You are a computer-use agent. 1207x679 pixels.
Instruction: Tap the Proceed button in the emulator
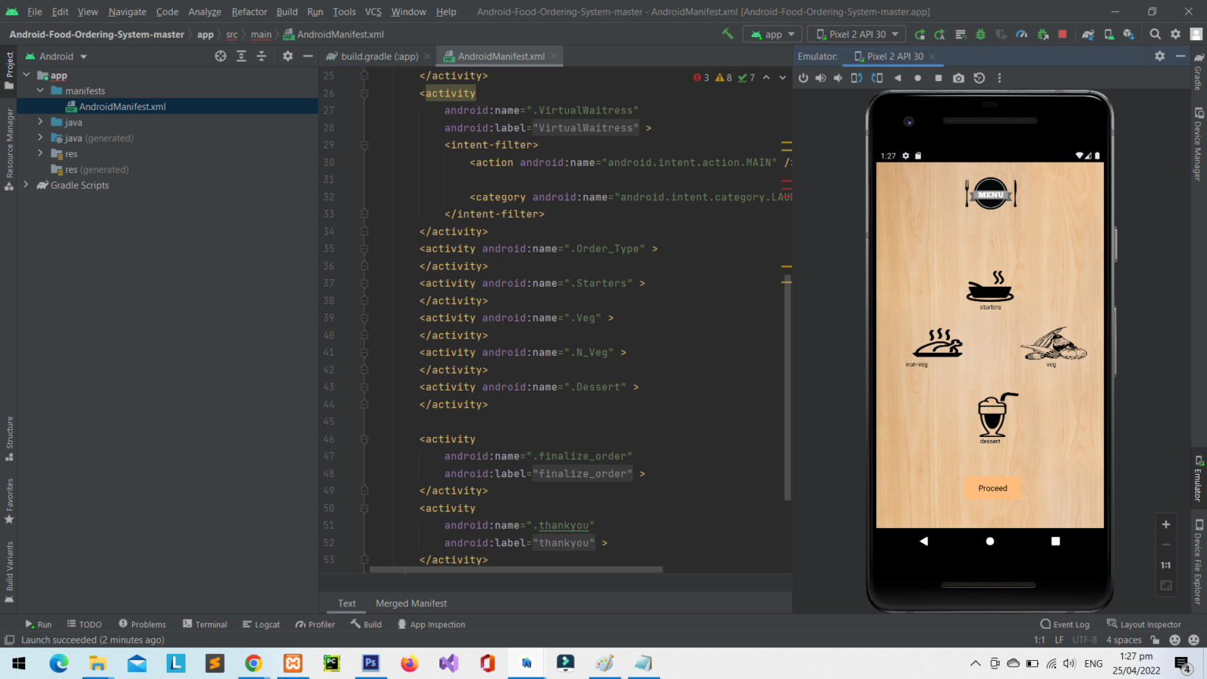[x=992, y=488]
